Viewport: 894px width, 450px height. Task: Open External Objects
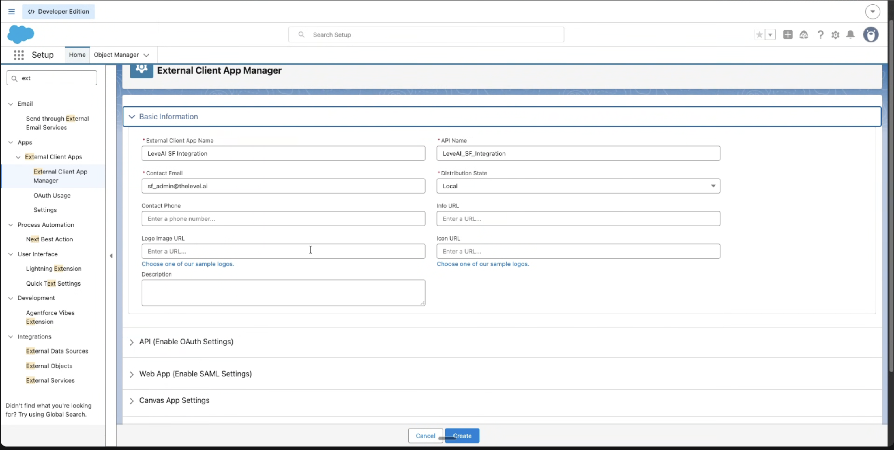pyautogui.click(x=49, y=366)
